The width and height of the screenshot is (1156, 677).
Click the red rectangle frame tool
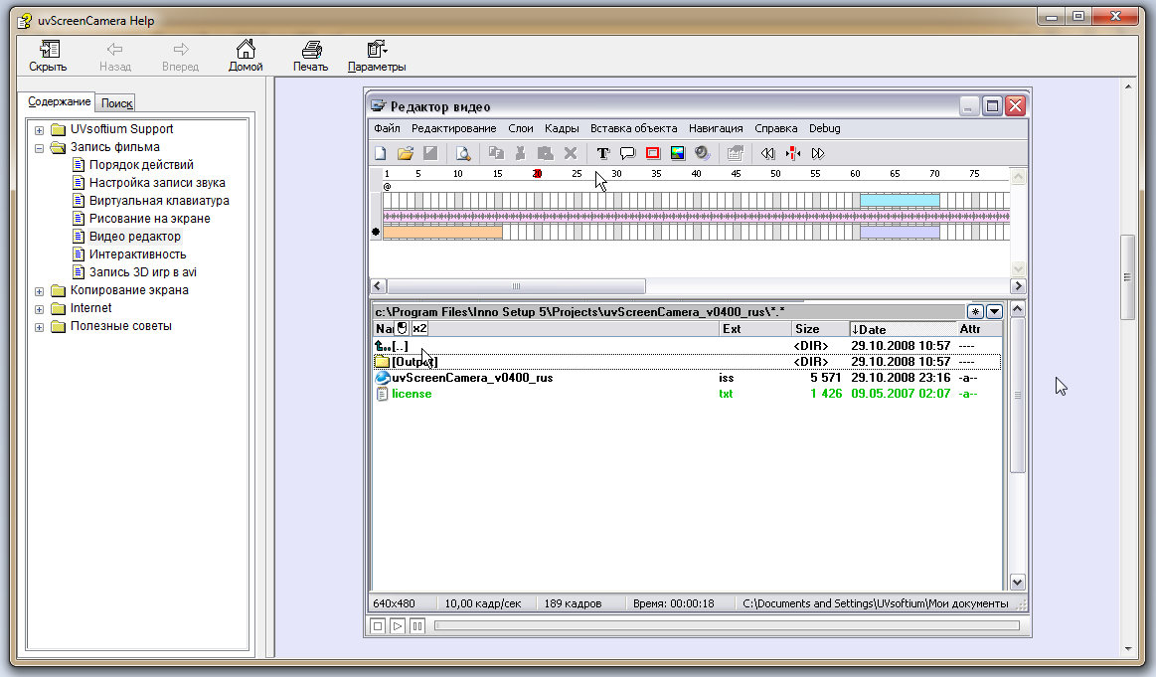pos(653,153)
